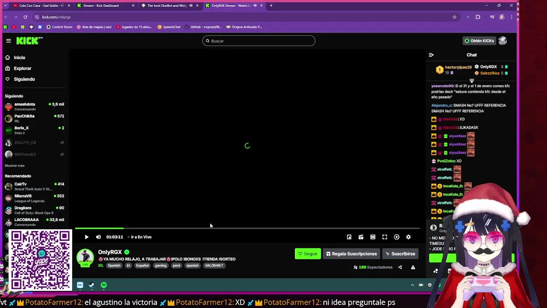Open SebzzRios in chat leaderboard
This screenshot has height=308, width=547.
point(490,73)
